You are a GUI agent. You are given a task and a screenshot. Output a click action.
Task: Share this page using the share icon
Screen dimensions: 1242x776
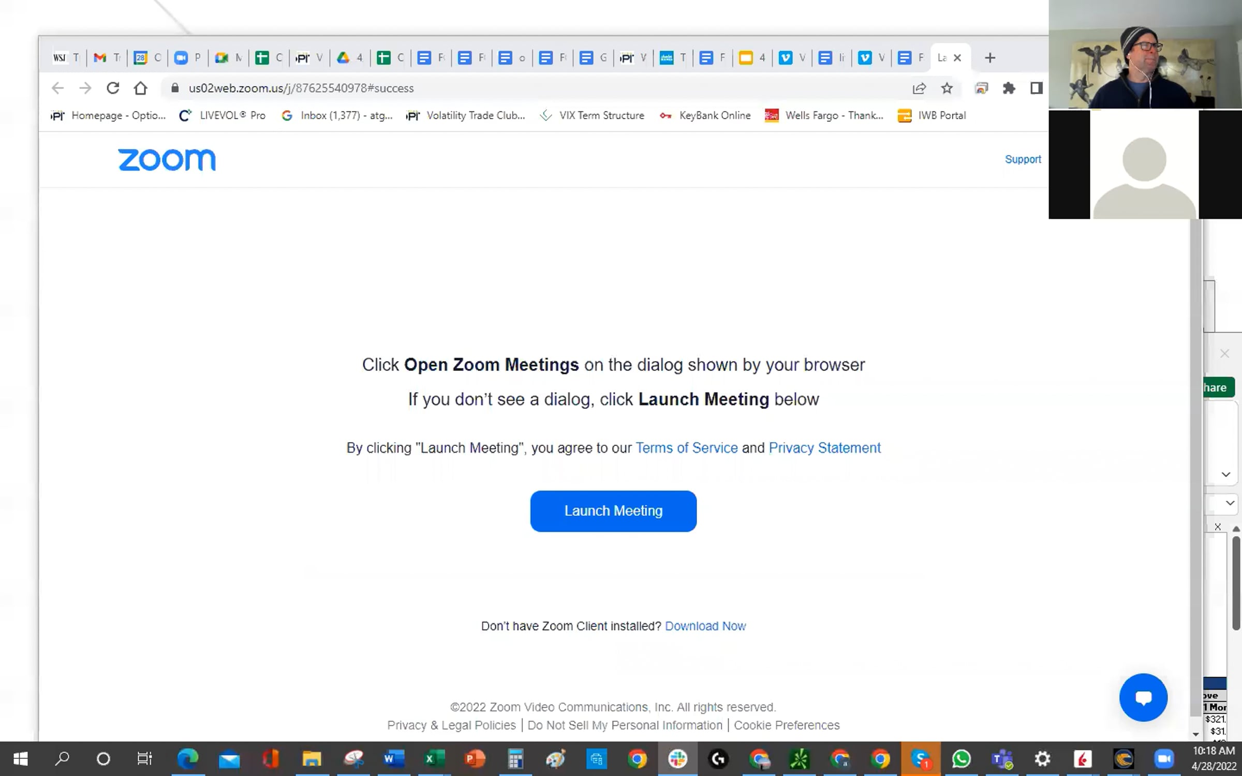click(919, 88)
